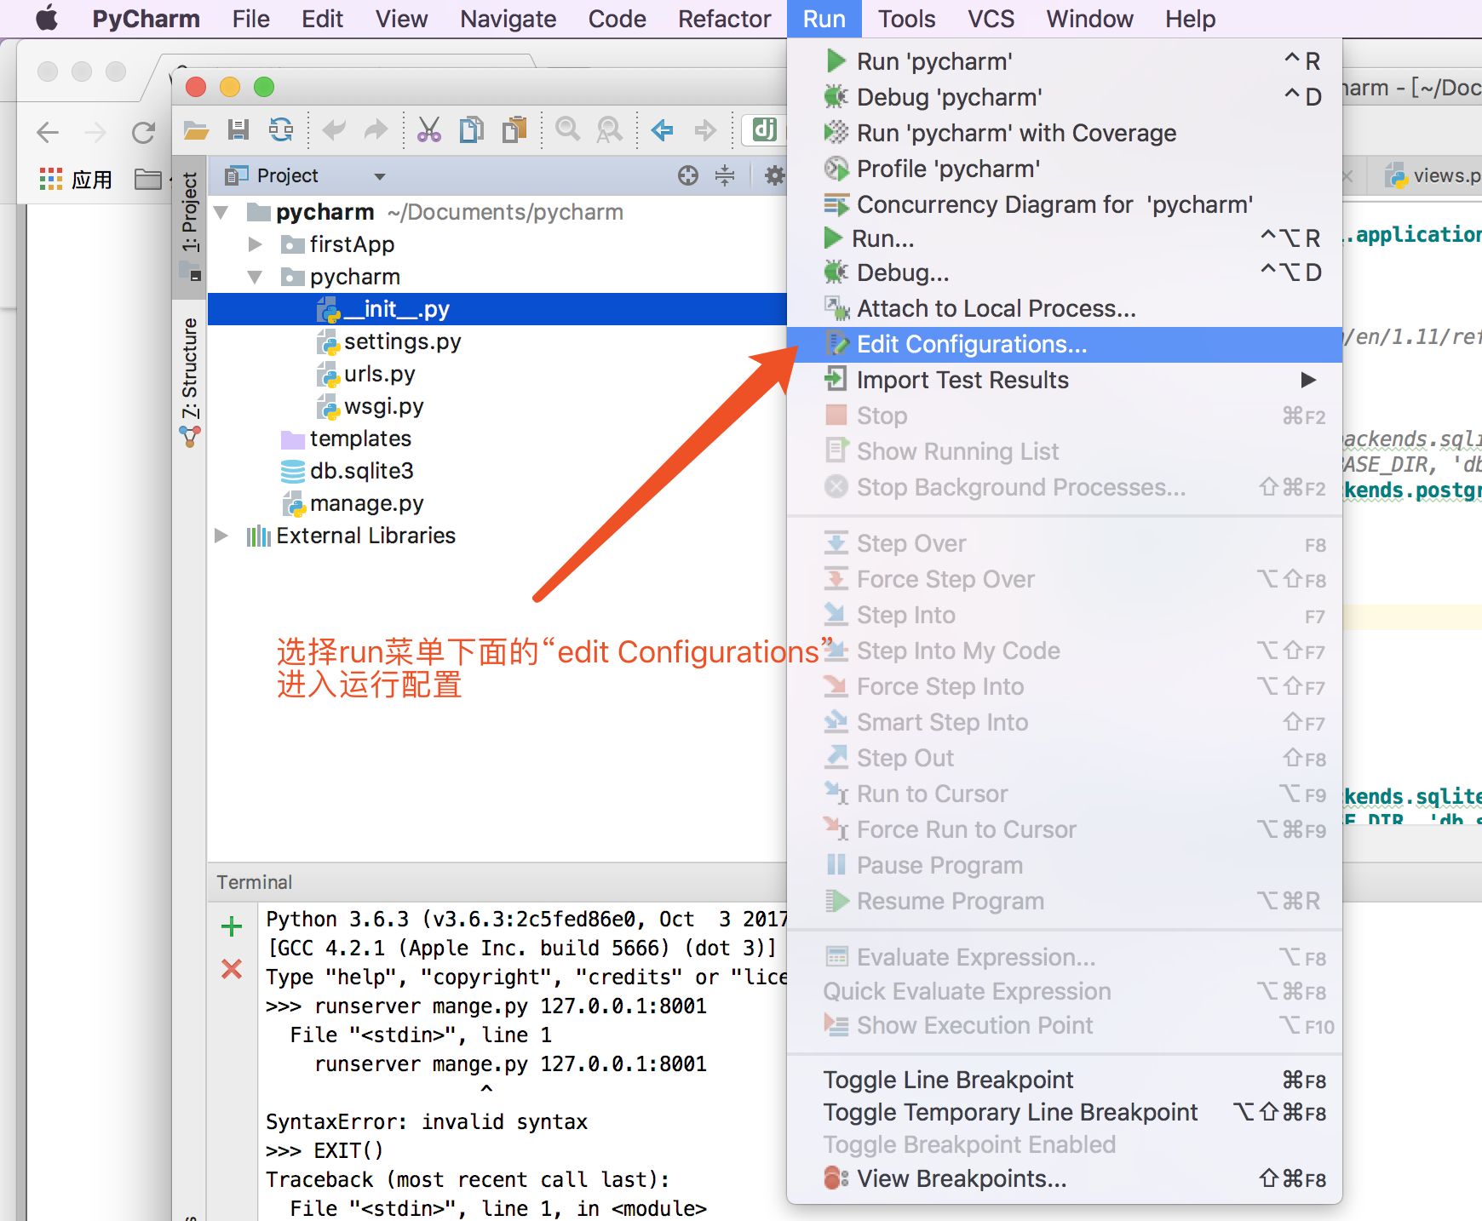The height and width of the screenshot is (1221, 1482).
Task: Expand the firstApp folder
Action: (255, 244)
